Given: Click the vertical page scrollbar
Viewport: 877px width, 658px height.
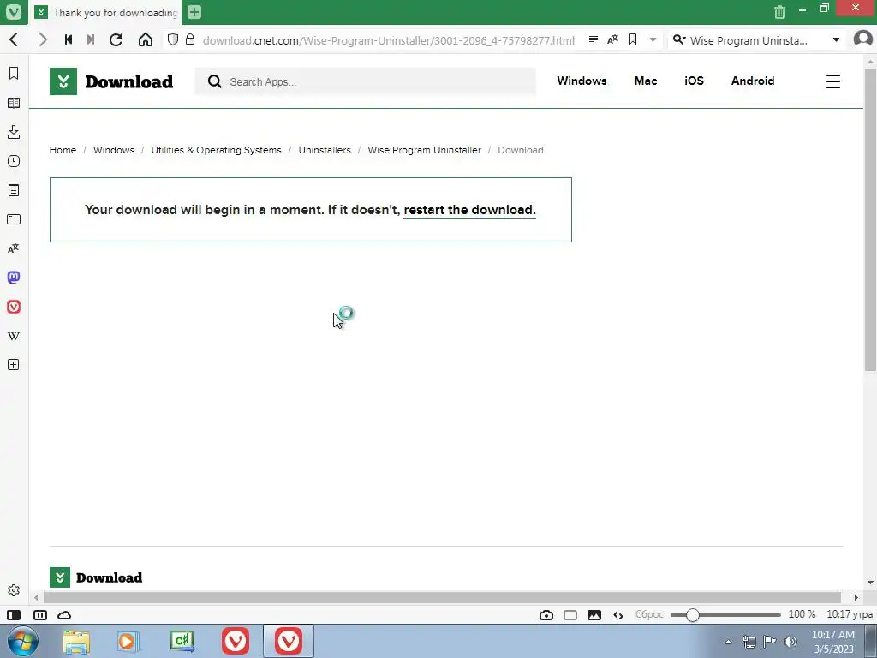Looking at the screenshot, I should click(x=870, y=218).
